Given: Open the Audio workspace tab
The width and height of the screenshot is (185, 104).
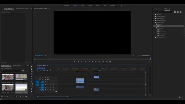Looking at the screenshot, I should tap(98, 5).
